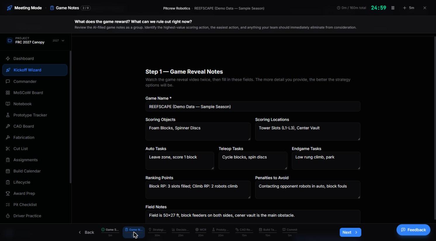436x241 pixels.
Task: Return to the completed Game S… step
Action: click(110, 232)
